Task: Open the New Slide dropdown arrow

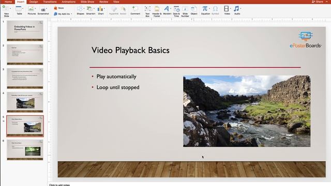Action: (x=10, y=9)
